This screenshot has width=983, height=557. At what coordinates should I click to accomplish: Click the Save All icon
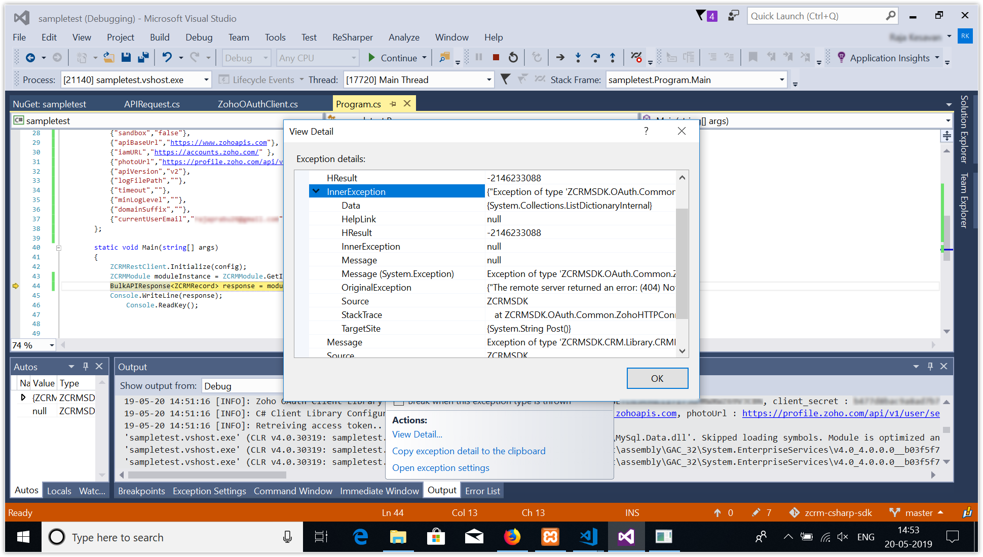143,58
